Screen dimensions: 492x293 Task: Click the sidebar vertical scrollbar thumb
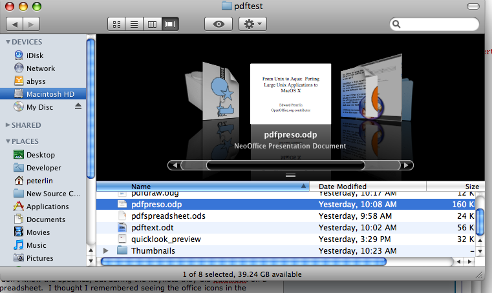pyautogui.click(x=91, y=108)
